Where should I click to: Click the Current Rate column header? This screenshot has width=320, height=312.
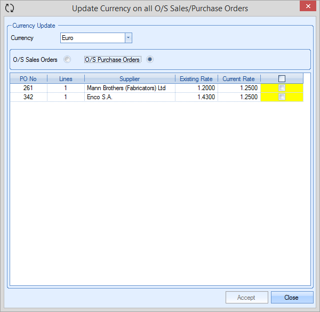[x=238, y=79]
